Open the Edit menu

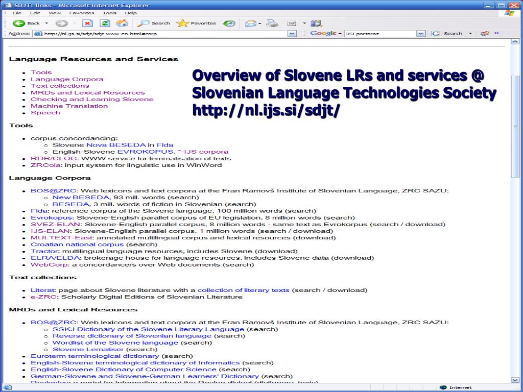(x=35, y=13)
